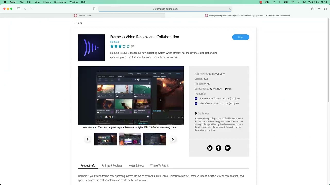
Task: Select the Ratings & Reviews tab
Action: [112, 165]
